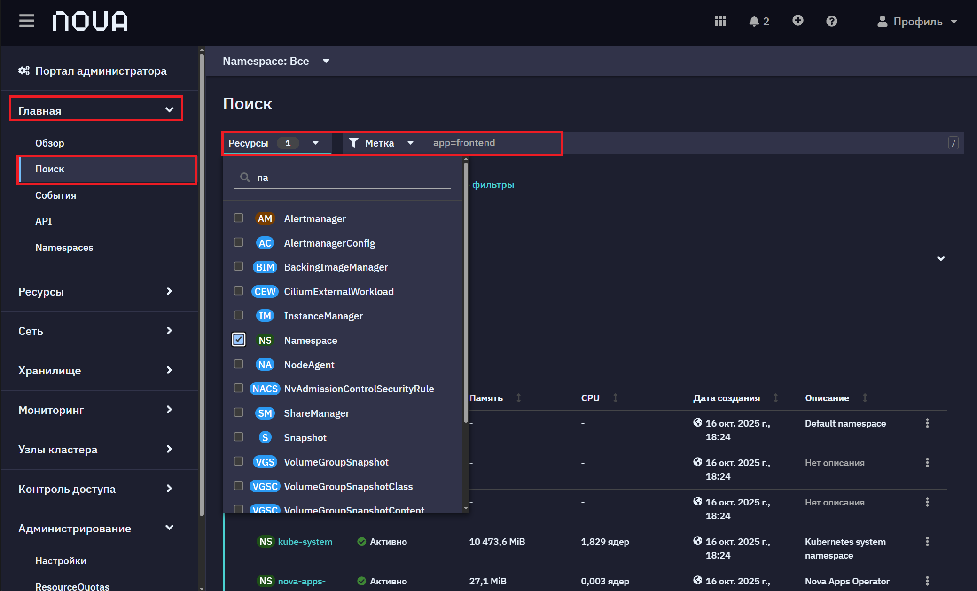Image resolution: width=977 pixels, height=591 pixels.
Task: Open Namespaces in sidebar
Action: [64, 248]
